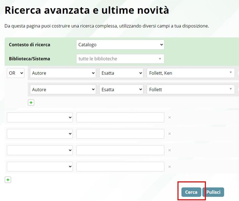Image resolution: width=239 pixels, height=201 pixels.
Task: Expand the 'Follett, Ken' value selector
Action: (191, 73)
